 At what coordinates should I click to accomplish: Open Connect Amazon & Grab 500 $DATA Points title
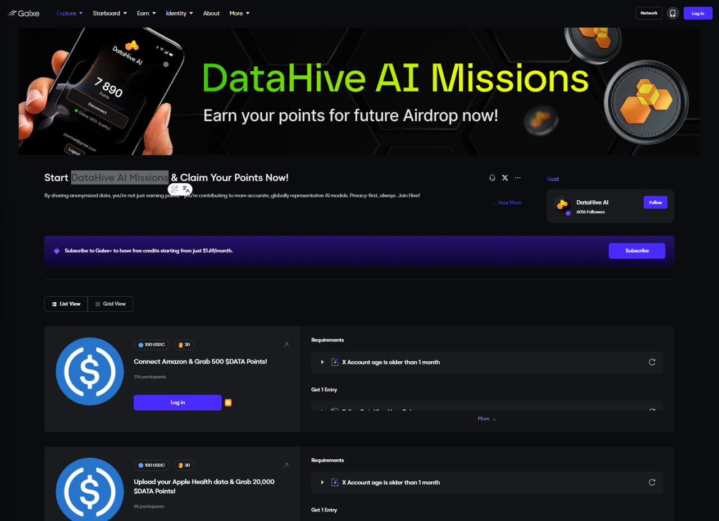[201, 362]
